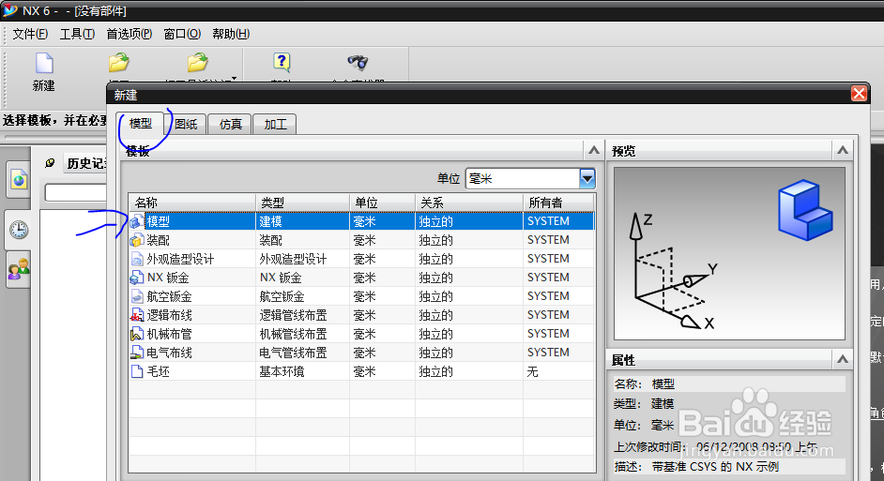Switch to the 仿真 tab
Image resolution: width=884 pixels, height=481 pixels.
coord(230,124)
